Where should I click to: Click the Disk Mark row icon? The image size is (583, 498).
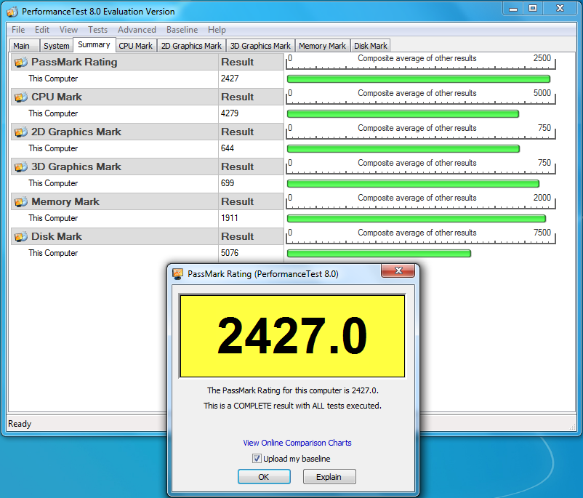click(x=21, y=236)
